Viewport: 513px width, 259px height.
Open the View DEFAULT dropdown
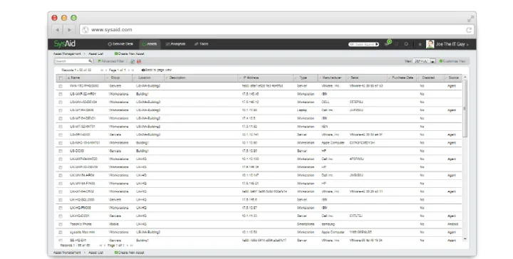coord(425,61)
